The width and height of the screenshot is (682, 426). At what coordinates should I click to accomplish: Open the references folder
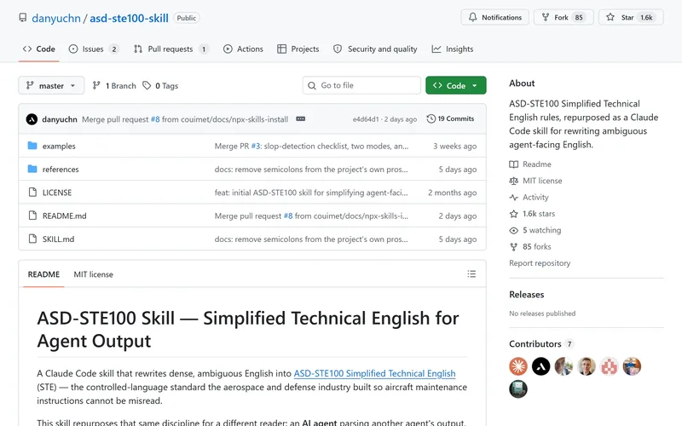[x=61, y=169]
